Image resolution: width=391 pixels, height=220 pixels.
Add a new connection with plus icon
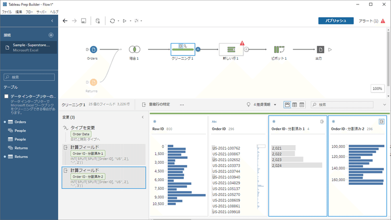tap(51, 35)
